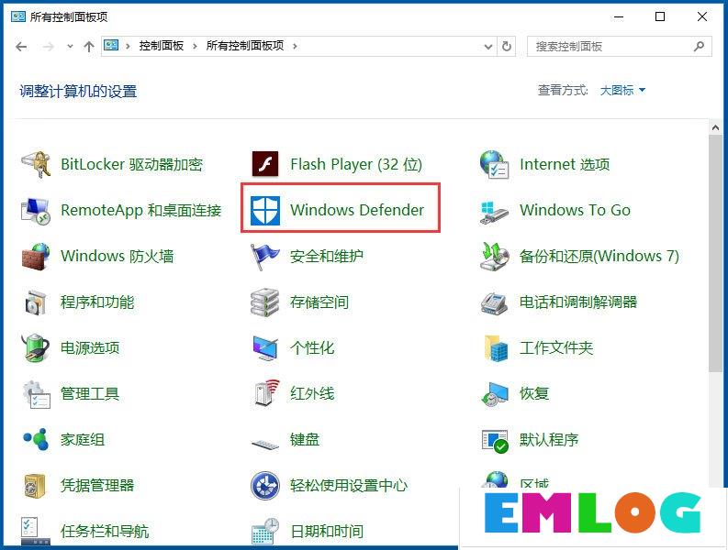Expand the address bar history dropdown
The height and width of the screenshot is (550, 728).
488,47
